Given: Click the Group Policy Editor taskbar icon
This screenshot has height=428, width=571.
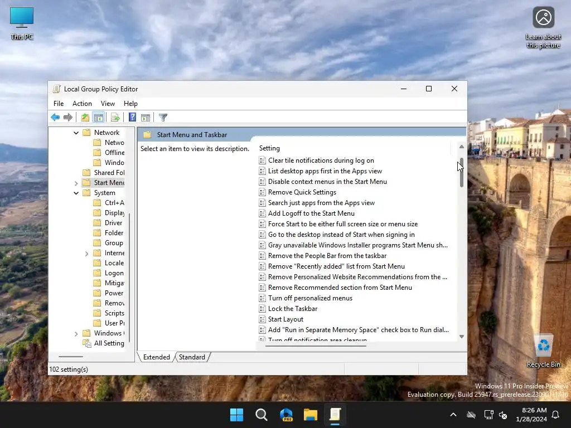Looking at the screenshot, I should coord(335,415).
